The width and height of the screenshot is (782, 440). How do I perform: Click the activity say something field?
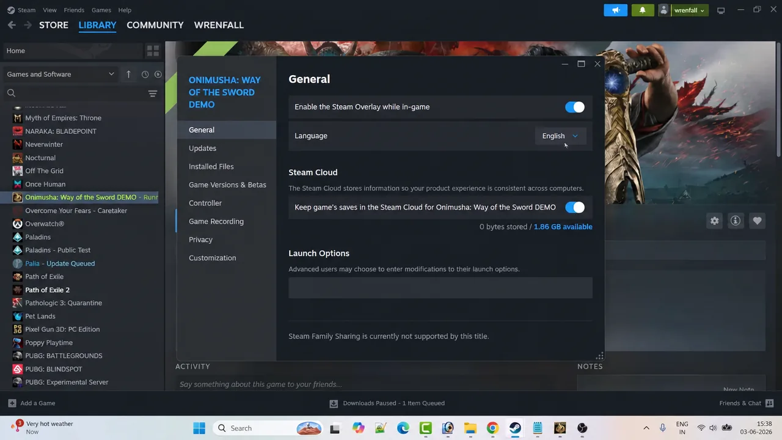(371, 384)
